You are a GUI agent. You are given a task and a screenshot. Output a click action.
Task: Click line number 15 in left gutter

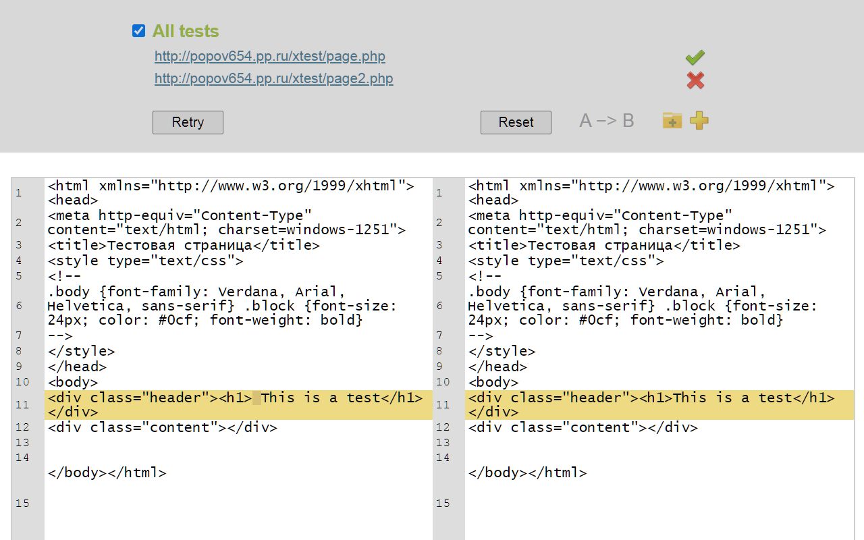tap(22, 503)
